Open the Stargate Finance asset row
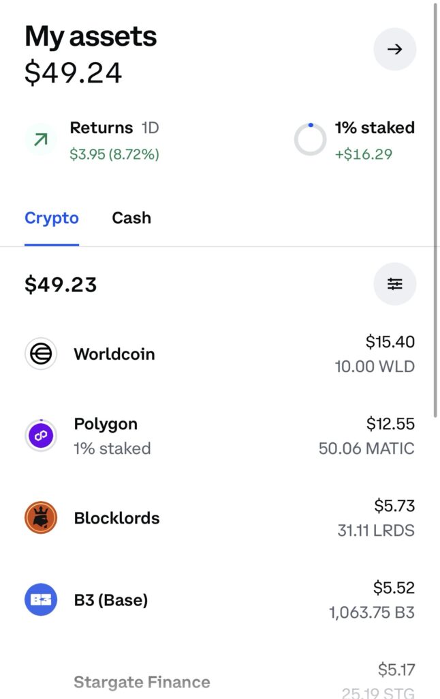The height and width of the screenshot is (699, 440). pyautogui.click(x=220, y=681)
